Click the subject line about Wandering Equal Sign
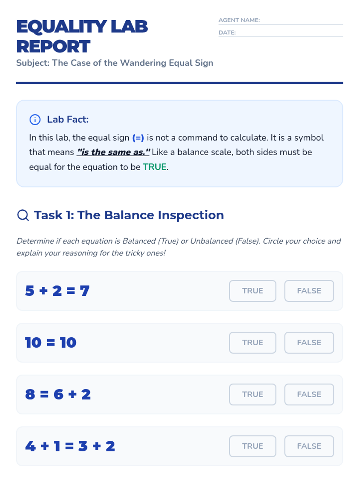The height and width of the screenshot is (478, 359). (115, 63)
